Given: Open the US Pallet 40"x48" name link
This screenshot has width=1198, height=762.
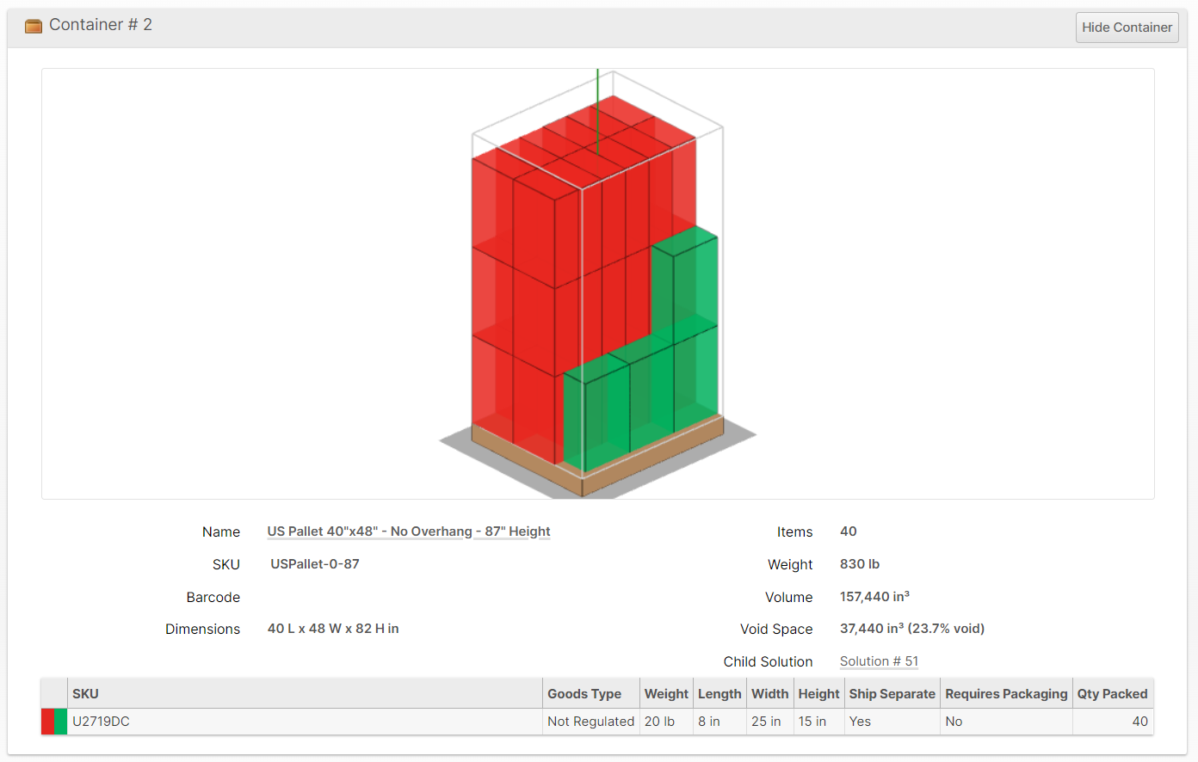Looking at the screenshot, I should click(408, 532).
